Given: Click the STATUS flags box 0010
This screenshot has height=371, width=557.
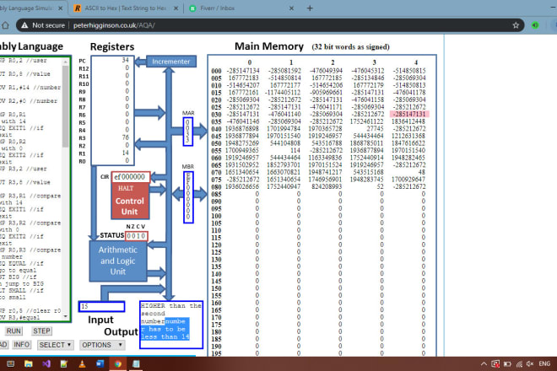Looking at the screenshot, I should (136, 236).
